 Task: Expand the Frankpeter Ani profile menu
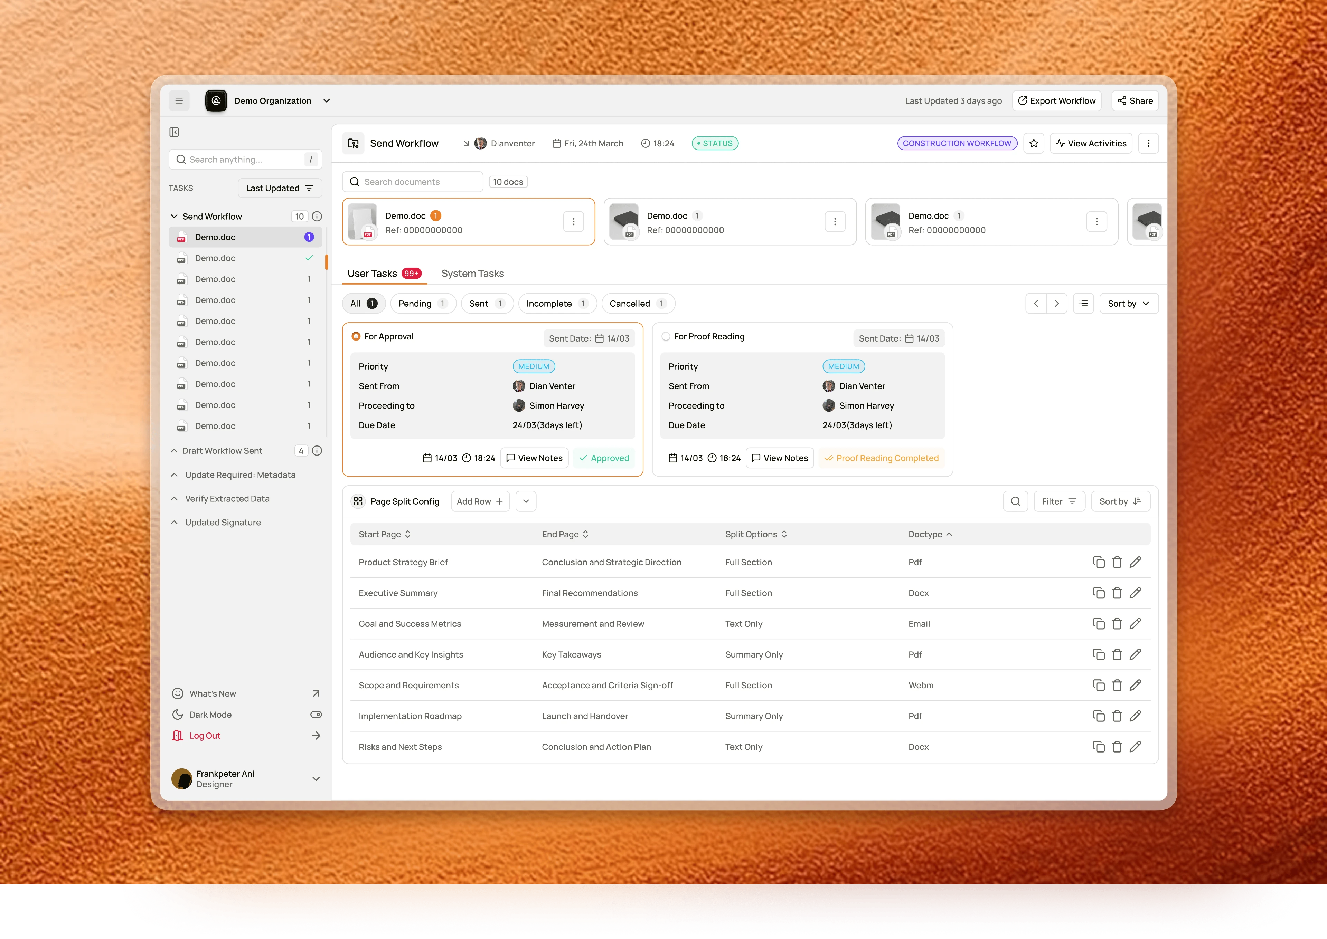click(317, 779)
